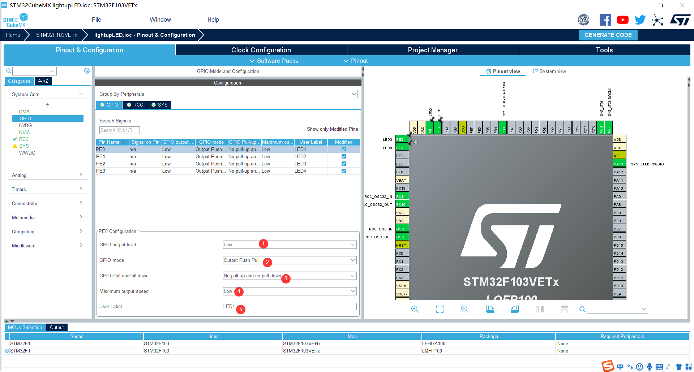Select the RCC peripheral tab
Image resolution: width=694 pixels, height=372 pixels.
coord(134,105)
